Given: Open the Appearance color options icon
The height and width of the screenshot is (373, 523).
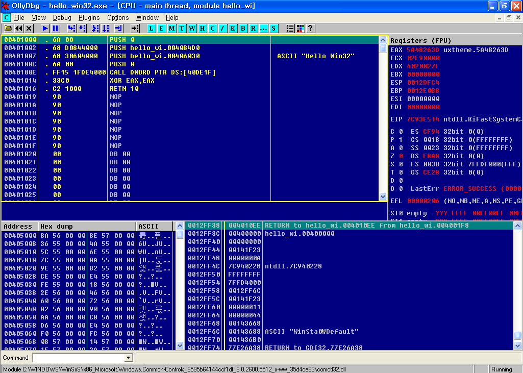Looking at the screenshot, I should pos(300,29).
